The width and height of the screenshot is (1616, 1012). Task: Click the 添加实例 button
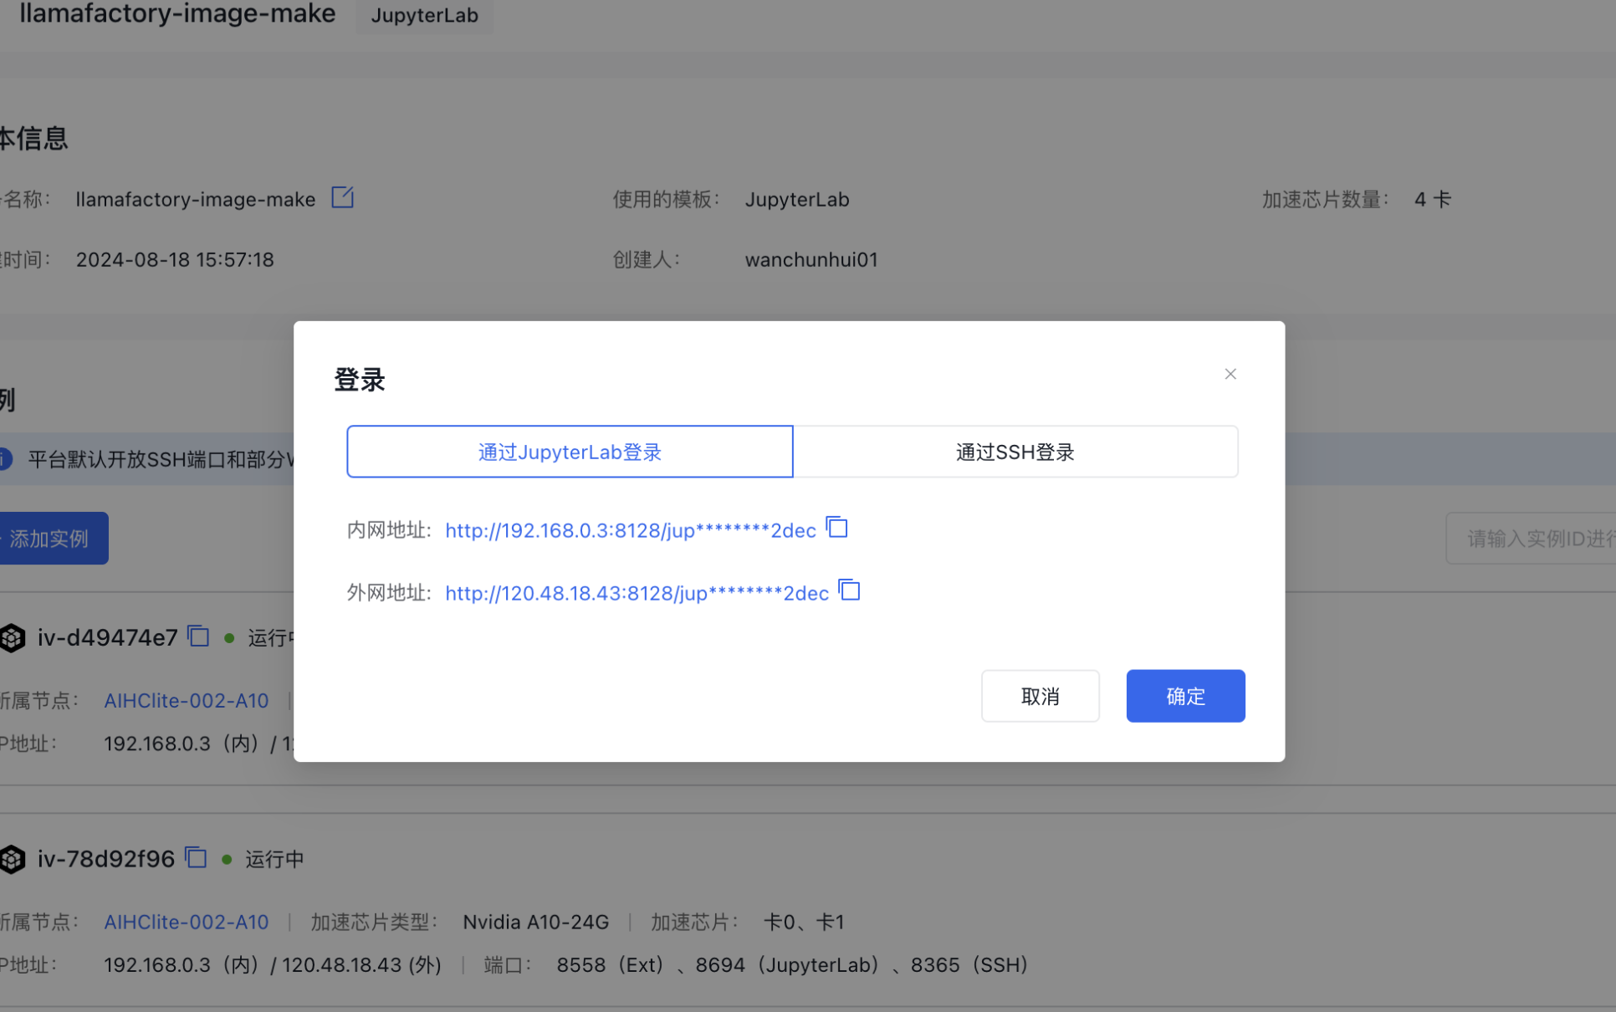(x=52, y=538)
